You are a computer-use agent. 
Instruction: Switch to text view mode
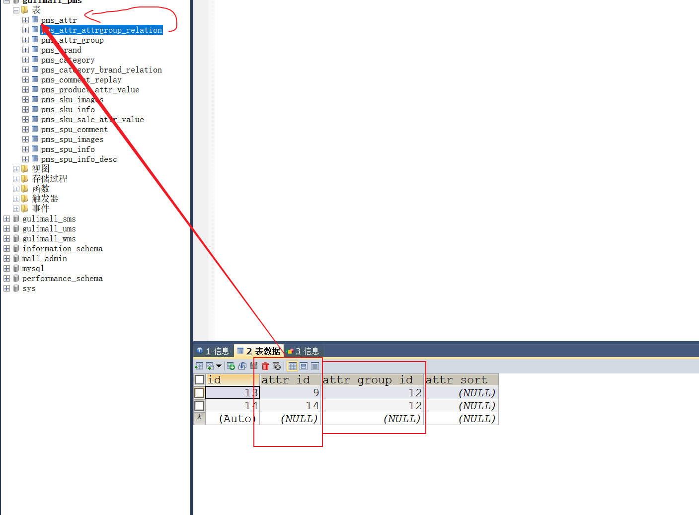(x=315, y=366)
